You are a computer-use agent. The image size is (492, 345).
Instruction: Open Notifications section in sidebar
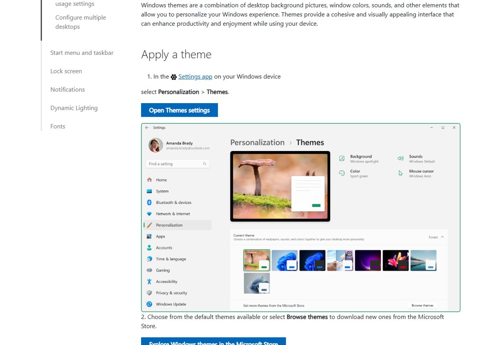tap(68, 90)
